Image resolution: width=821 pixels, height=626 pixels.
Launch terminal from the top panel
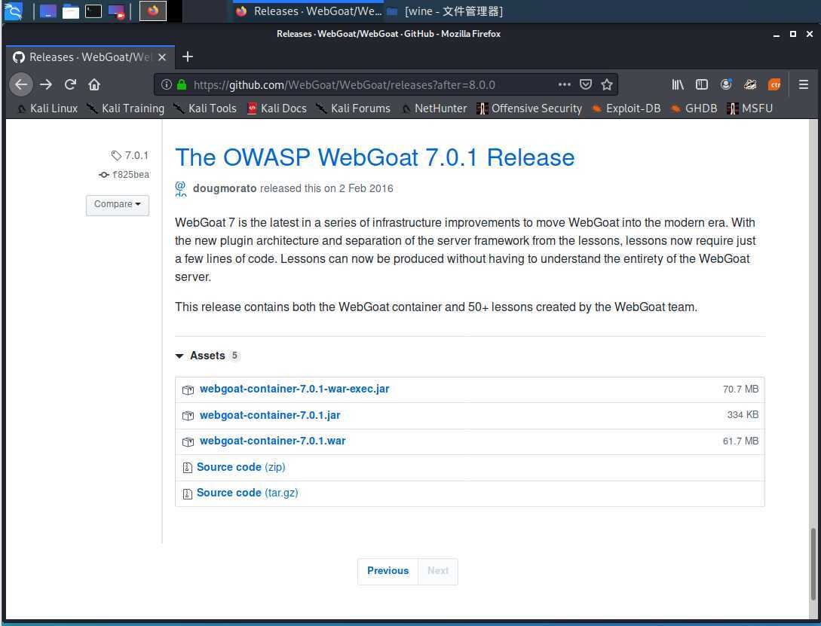pyautogui.click(x=93, y=11)
